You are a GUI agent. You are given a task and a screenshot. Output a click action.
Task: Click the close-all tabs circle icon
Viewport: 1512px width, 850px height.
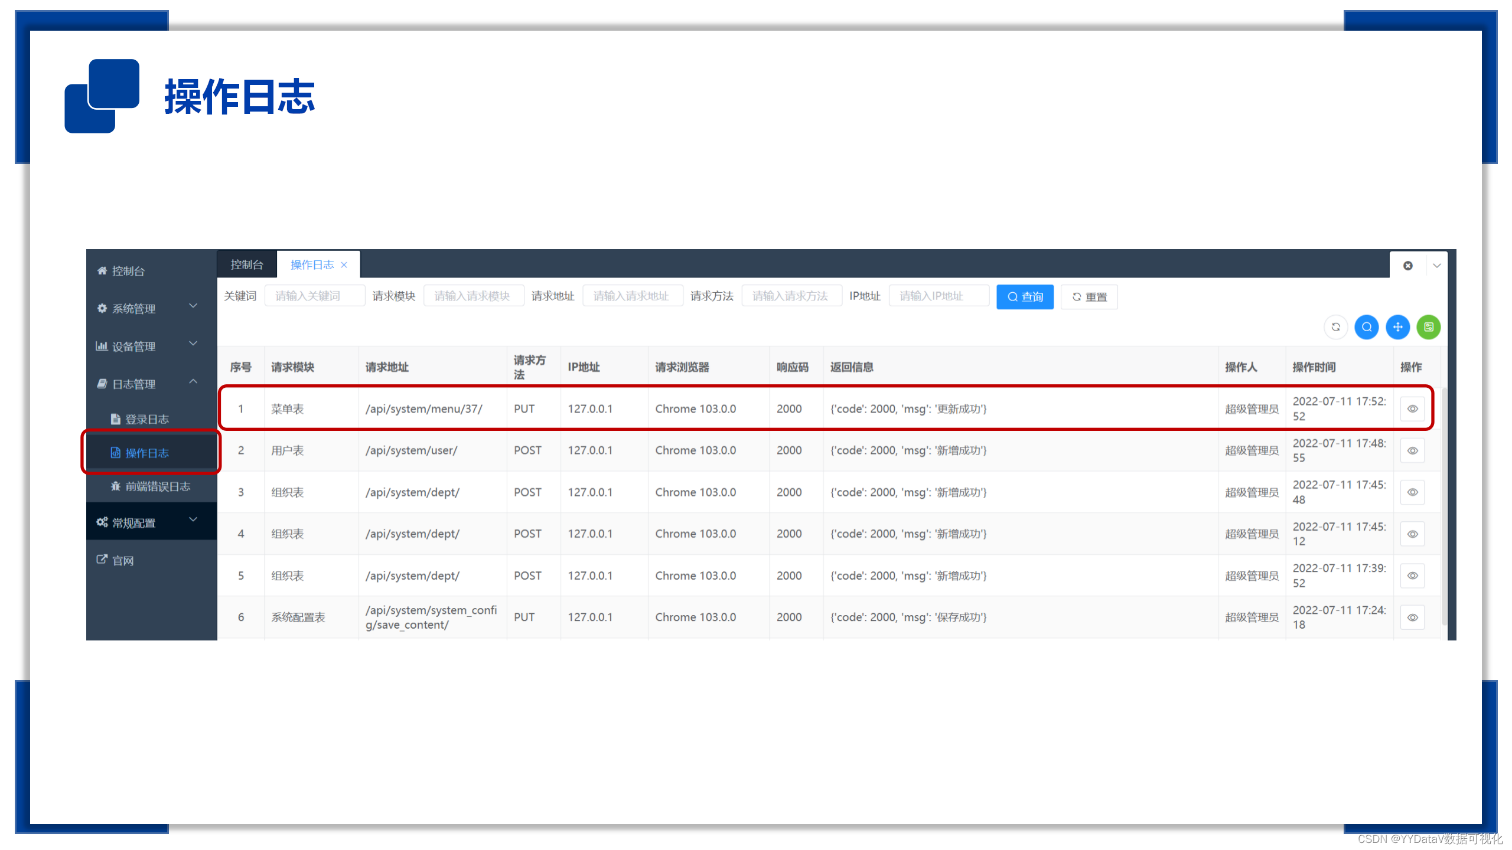pyautogui.click(x=1408, y=266)
